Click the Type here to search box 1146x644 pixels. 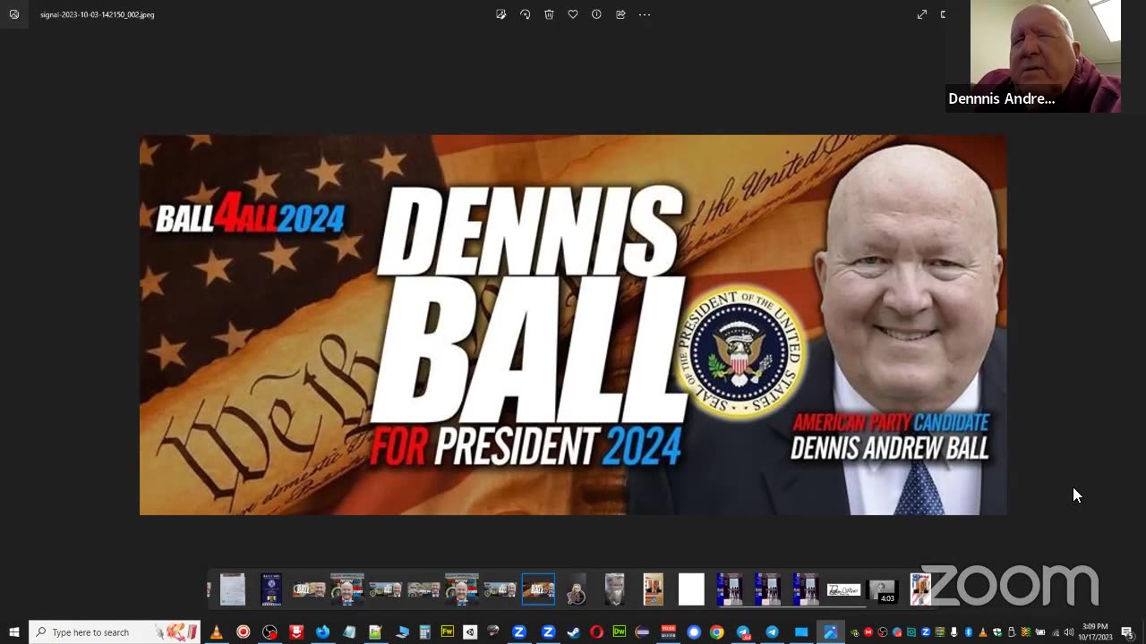115,632
